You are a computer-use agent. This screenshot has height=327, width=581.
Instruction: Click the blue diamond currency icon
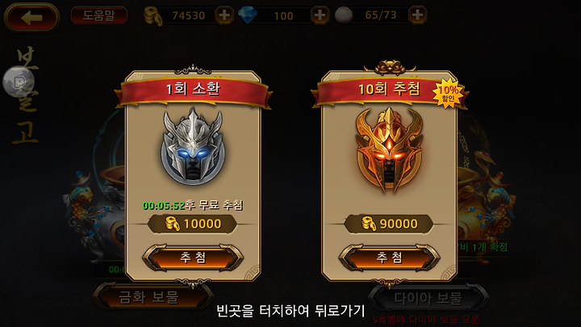[248, 15]
